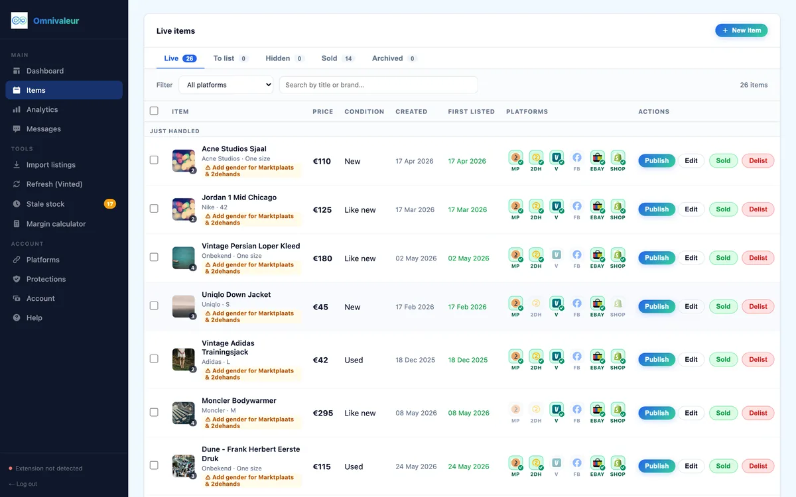This screenshot has height=497, width=796.
Task: Click the search by title field
Action: point(378,85)
